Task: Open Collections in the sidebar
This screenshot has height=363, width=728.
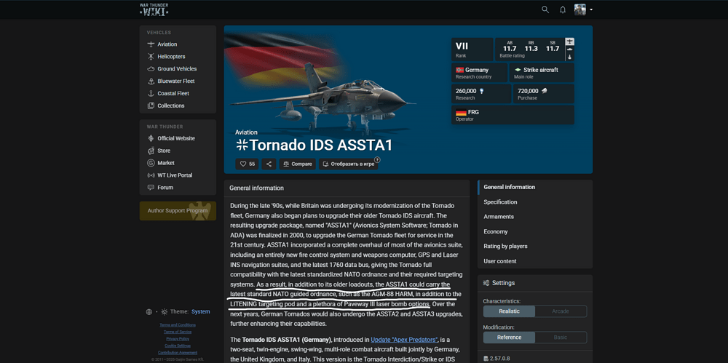Action: [171, 105]
